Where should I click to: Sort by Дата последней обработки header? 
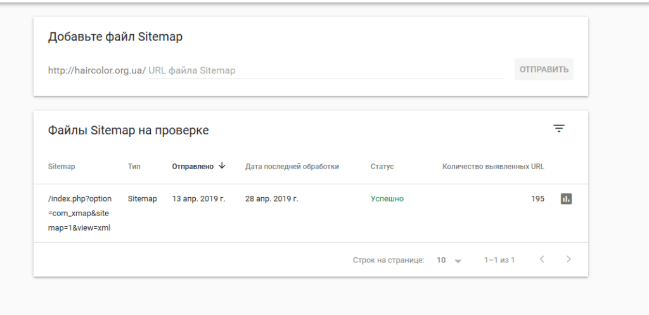tap(292, 167)
